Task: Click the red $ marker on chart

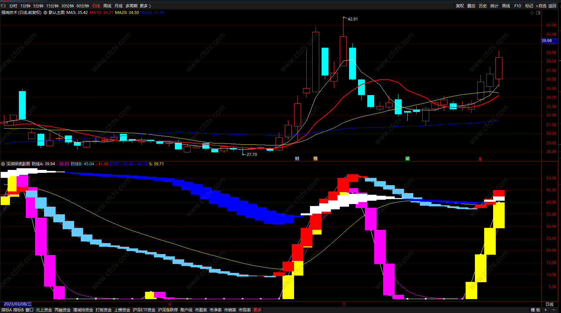Action: tap(480, 159)
